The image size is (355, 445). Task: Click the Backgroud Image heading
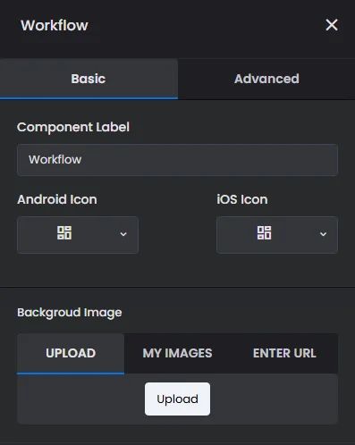70,313
